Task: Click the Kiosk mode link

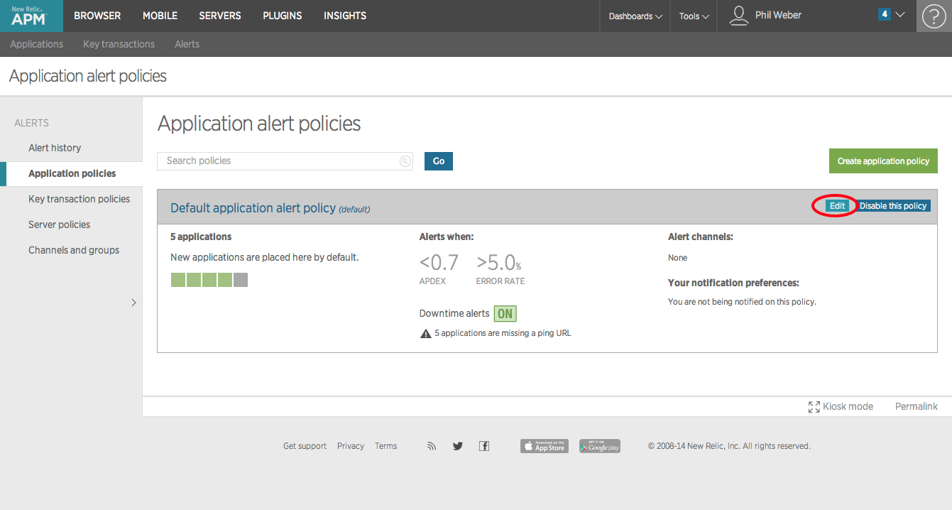Action: (848, 406)
